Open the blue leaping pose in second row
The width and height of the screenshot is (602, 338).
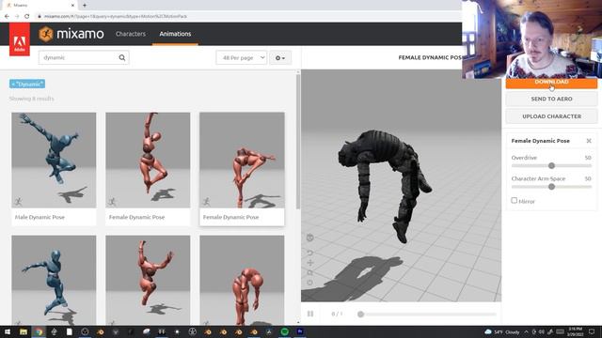54,281
